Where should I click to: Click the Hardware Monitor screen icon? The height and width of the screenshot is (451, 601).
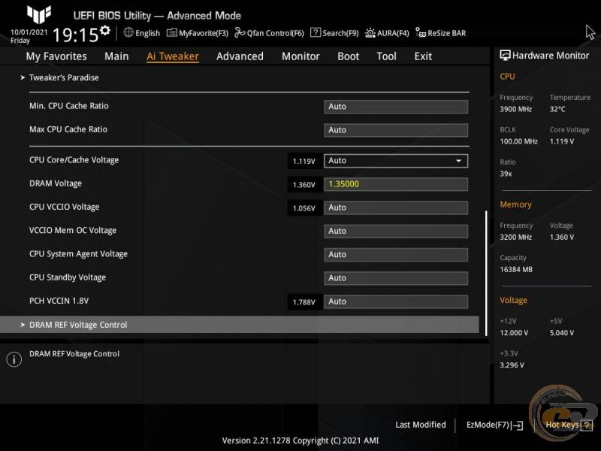tap(505, 56)
